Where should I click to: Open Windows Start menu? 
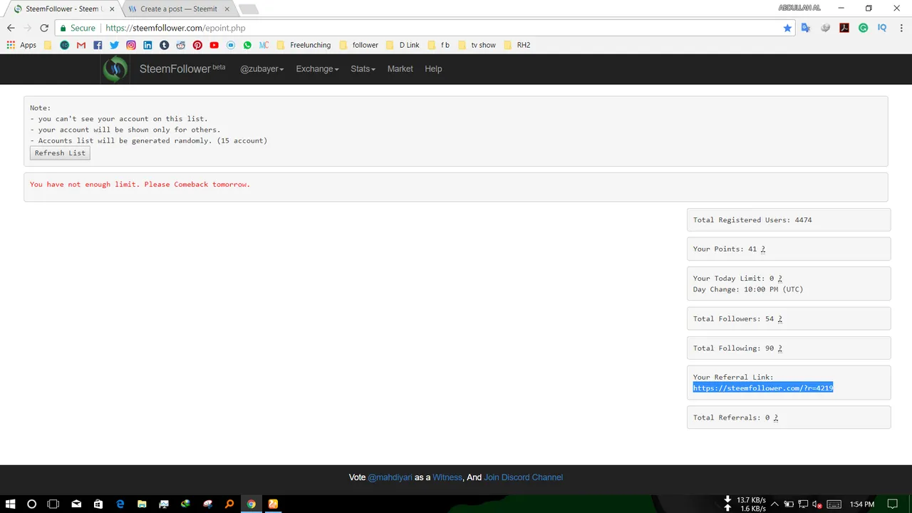pos(10,504)
